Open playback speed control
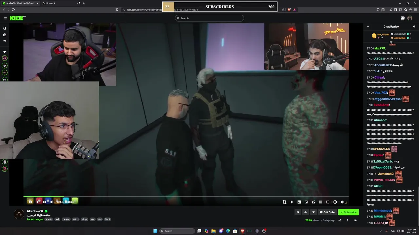This screenshot has height=235, width=419. (x=335, y=202)
